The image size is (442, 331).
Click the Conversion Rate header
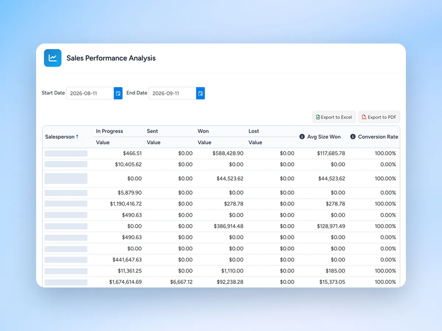click(x=378, y=137)
